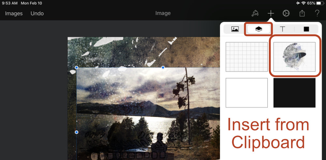Insert a white color layer

(x=246, y=93)
